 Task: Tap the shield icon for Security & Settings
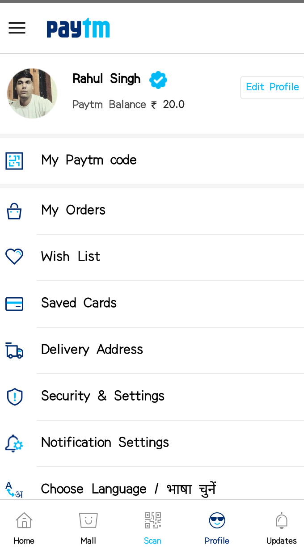coord(15,397)
